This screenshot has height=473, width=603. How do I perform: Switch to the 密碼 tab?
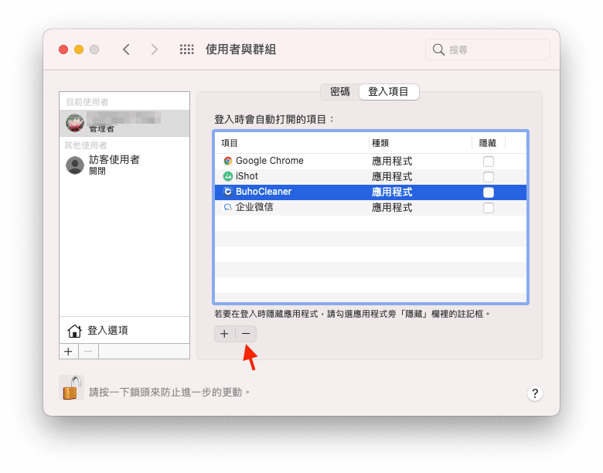coord(340,92)
